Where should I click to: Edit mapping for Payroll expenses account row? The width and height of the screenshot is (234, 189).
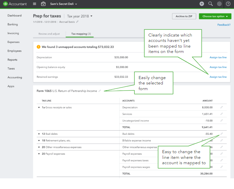point(222,153)
